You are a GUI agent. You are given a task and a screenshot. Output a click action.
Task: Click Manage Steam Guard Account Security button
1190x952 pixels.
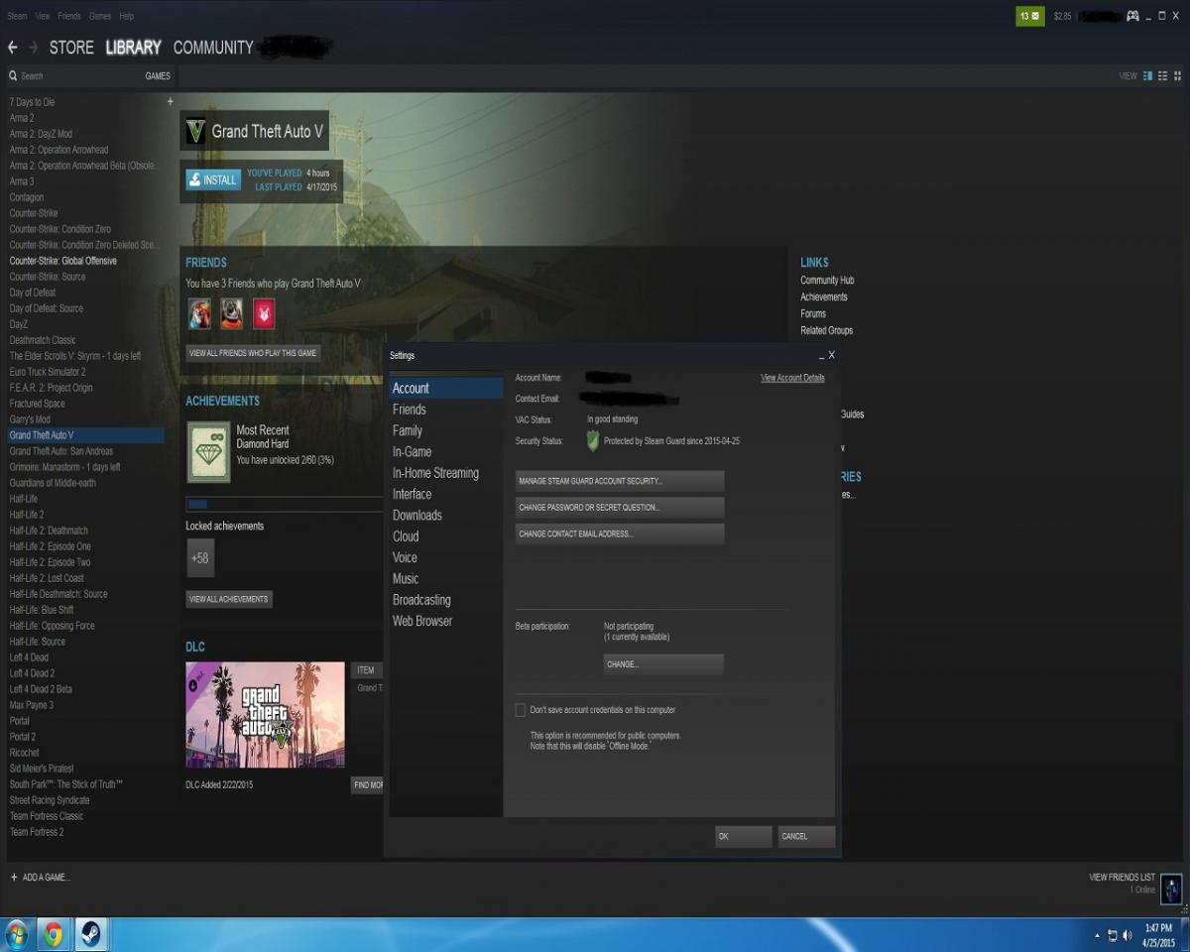[620, 481]
